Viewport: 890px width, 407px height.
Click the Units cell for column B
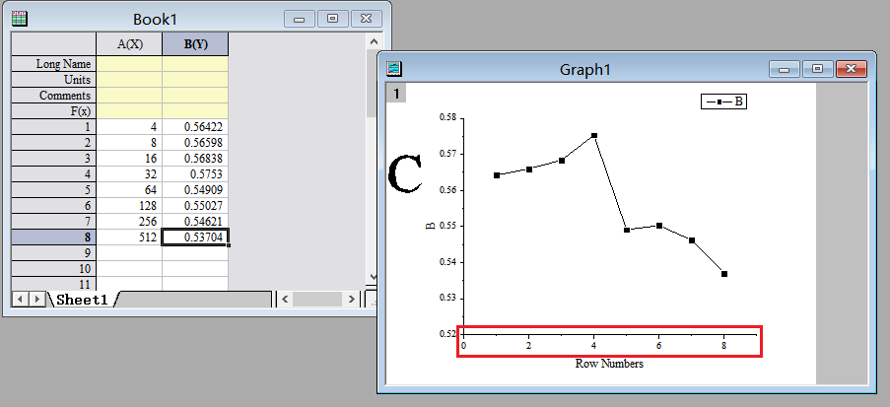(195, 80)
